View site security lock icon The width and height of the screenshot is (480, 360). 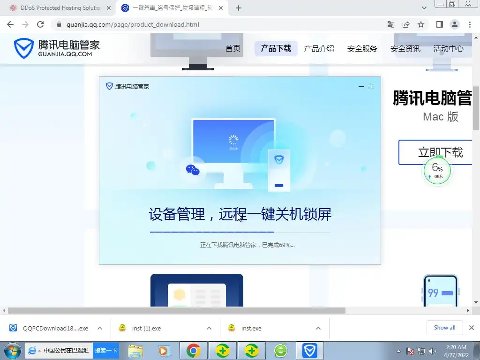[59, 24]
